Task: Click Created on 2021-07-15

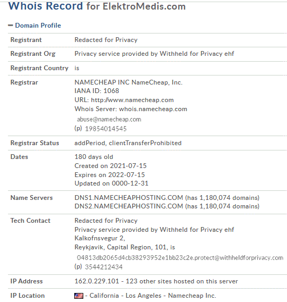Action: tap(110, 166)
